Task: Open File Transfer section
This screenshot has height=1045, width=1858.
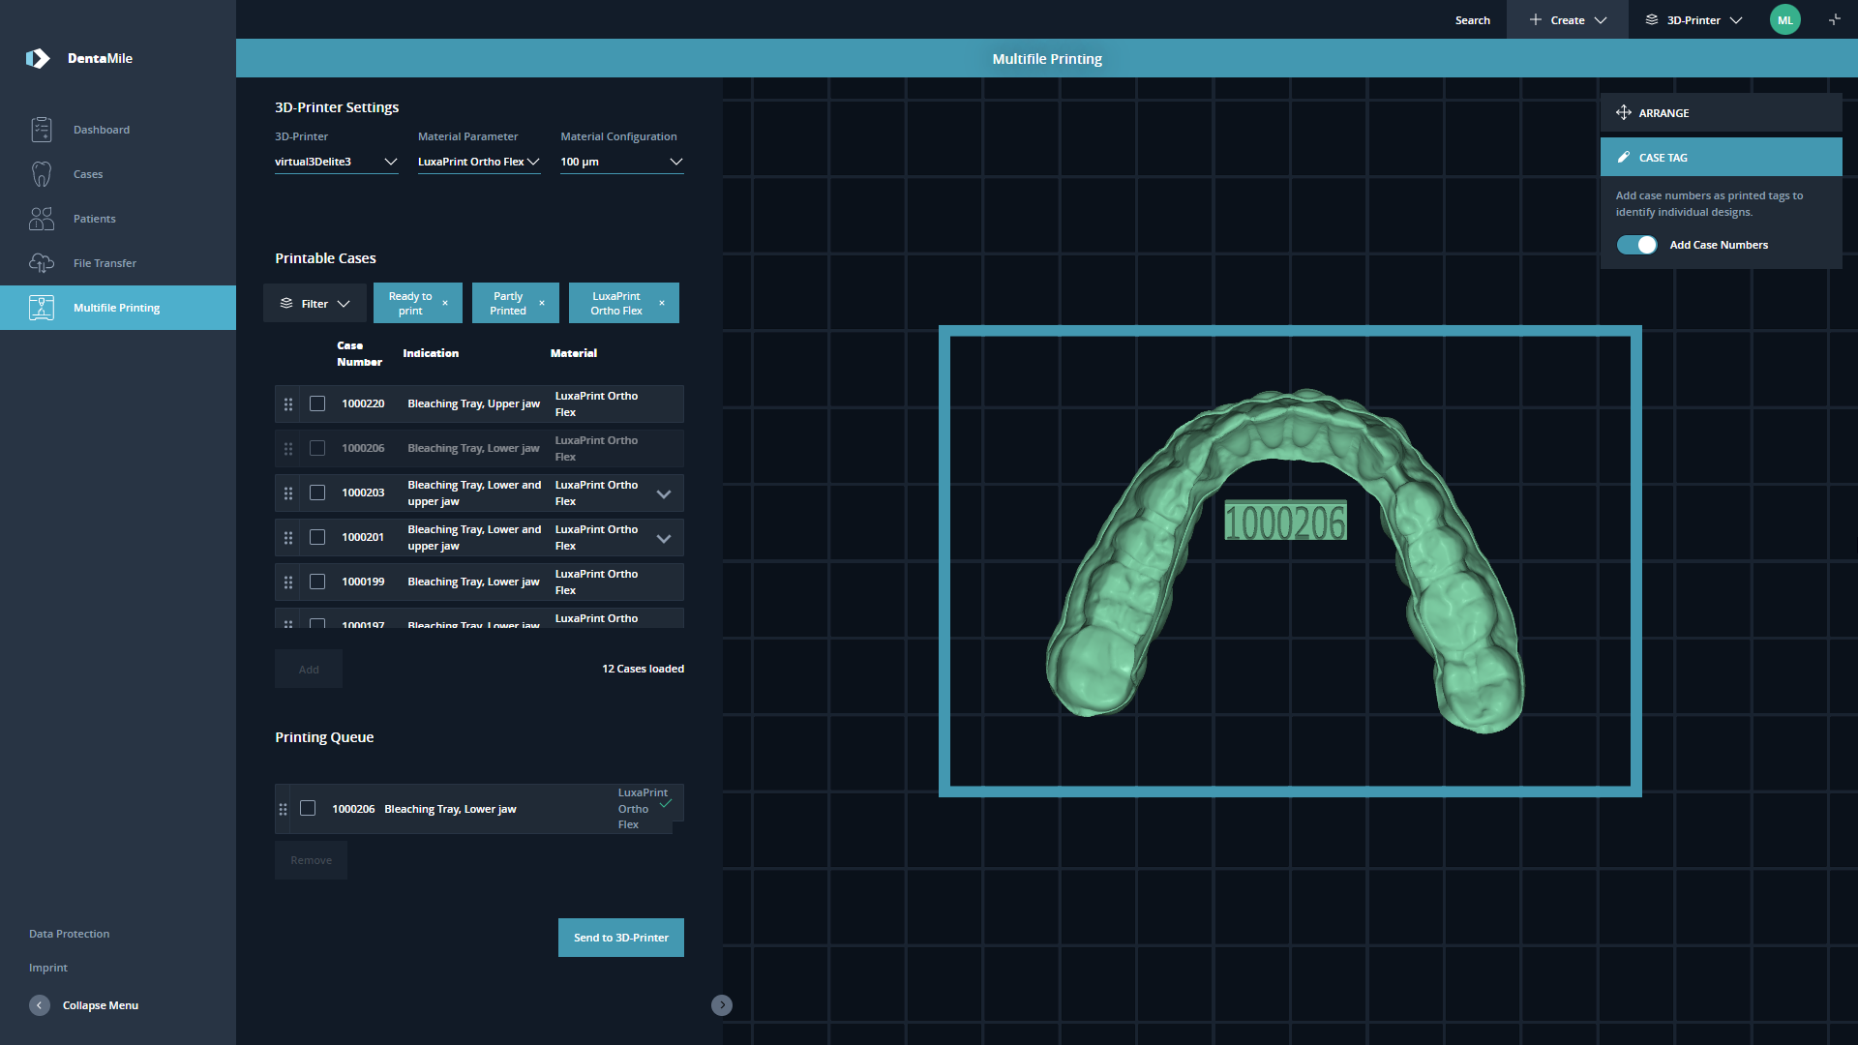Action: [x=105, y=263]
